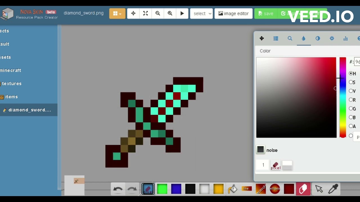360x202 pixels.
Task: Click the hex color input field
Action: click(357, 62)
